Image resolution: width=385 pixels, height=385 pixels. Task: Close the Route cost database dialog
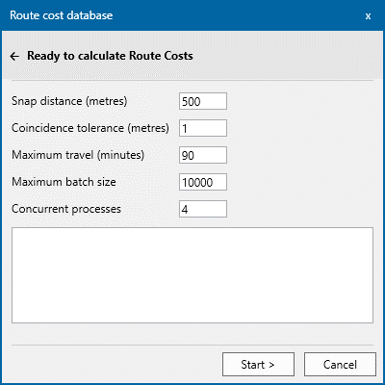click(x=368, y=15)
